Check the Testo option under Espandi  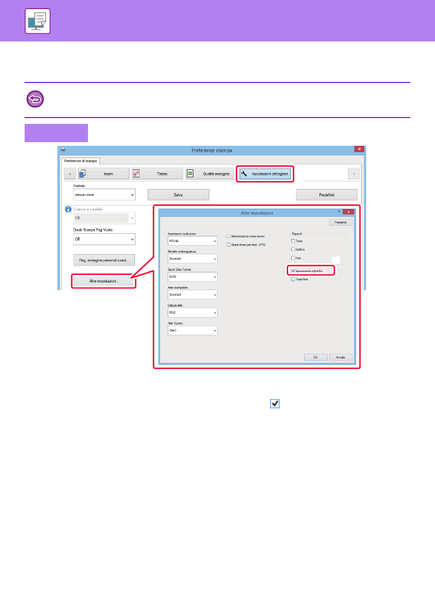293,241
